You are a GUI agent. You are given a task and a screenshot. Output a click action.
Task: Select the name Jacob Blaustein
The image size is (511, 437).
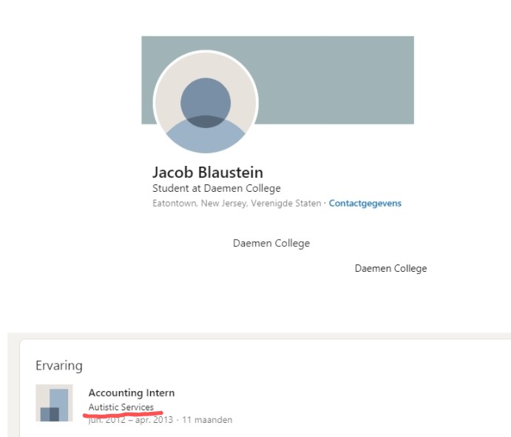[x=208, y=173]
